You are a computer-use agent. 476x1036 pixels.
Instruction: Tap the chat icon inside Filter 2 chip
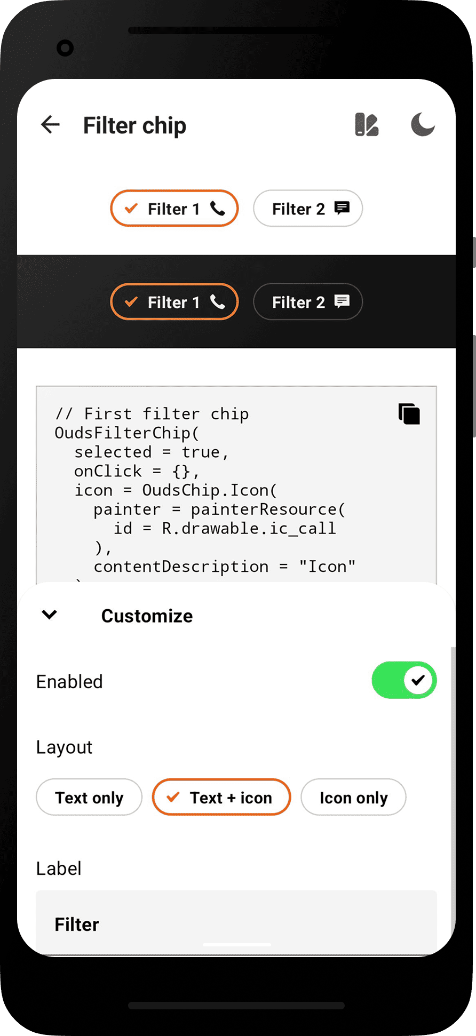pos(342,208)
